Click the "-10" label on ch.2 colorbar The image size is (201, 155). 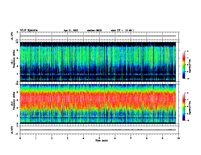[x=188, y=121]
